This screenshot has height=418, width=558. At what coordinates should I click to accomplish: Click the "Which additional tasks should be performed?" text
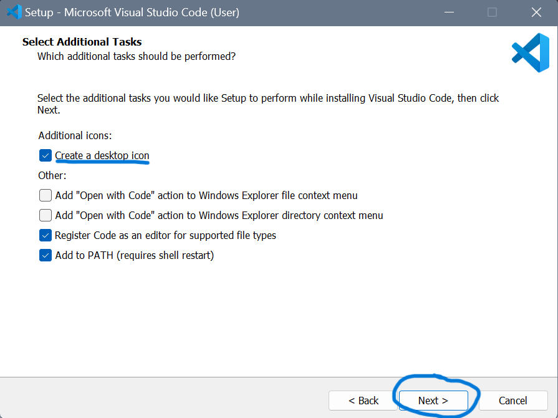click(x=137, y=56)
